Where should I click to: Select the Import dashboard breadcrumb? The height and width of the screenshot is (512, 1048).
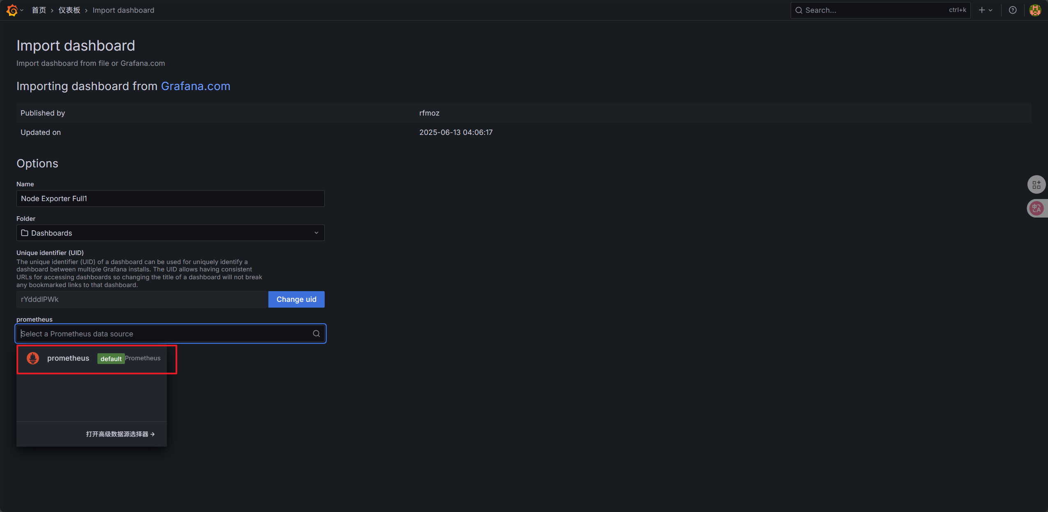[123, 10]
